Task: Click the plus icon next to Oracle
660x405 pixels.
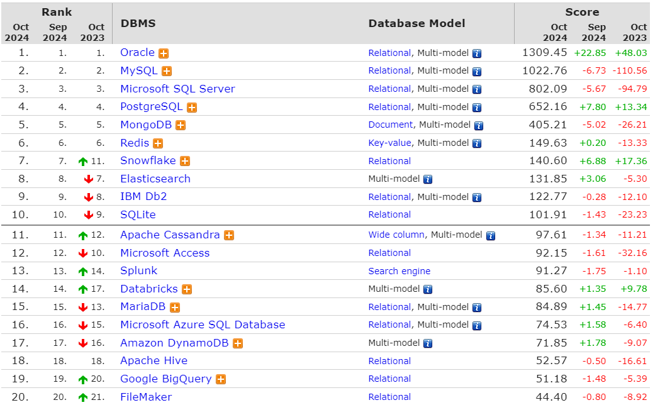Action: (x=164, y=53)
